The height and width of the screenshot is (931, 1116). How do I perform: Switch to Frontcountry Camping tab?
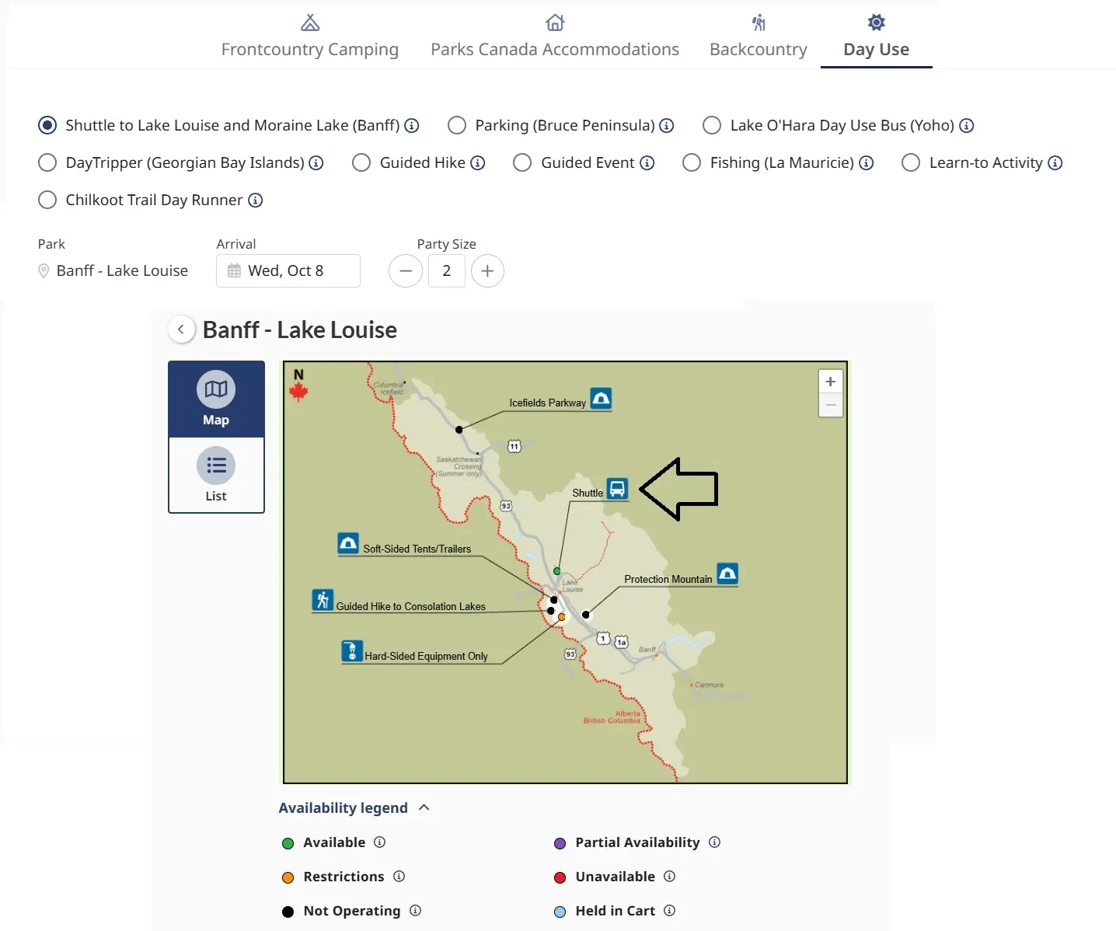coord(309,37)
